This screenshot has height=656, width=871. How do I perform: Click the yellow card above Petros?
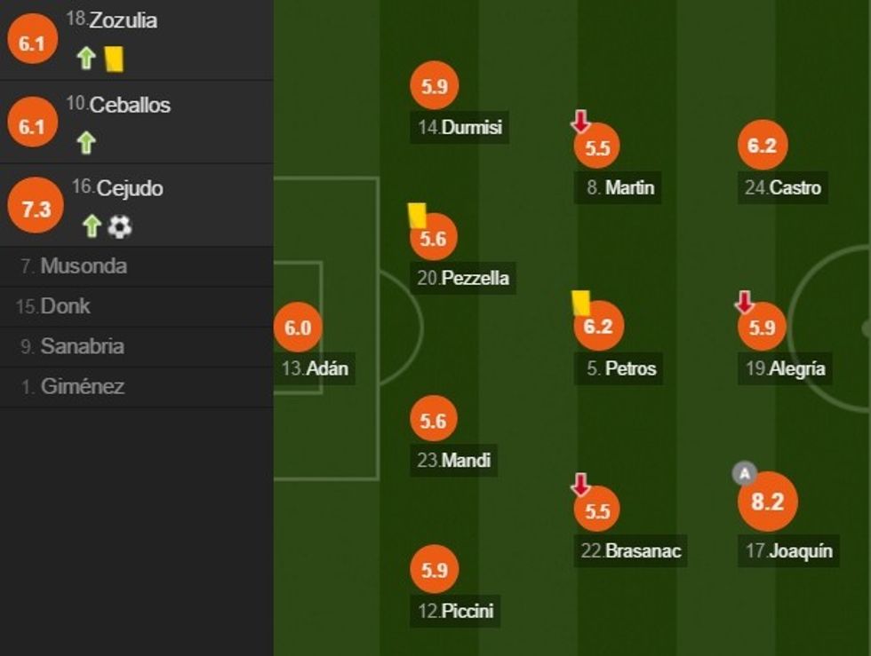coord(581,303)
